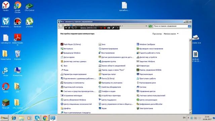The width and height of the screenshot is (215, 121).
Task: Open Родительский контроль item
Action: [72, 87]
